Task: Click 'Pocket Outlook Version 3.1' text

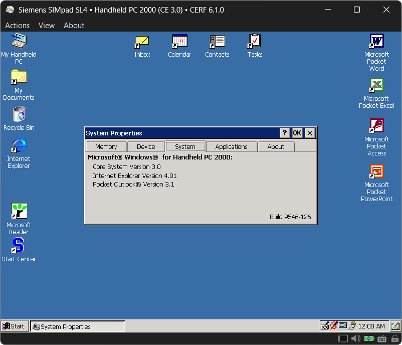Action: (133, 185)
